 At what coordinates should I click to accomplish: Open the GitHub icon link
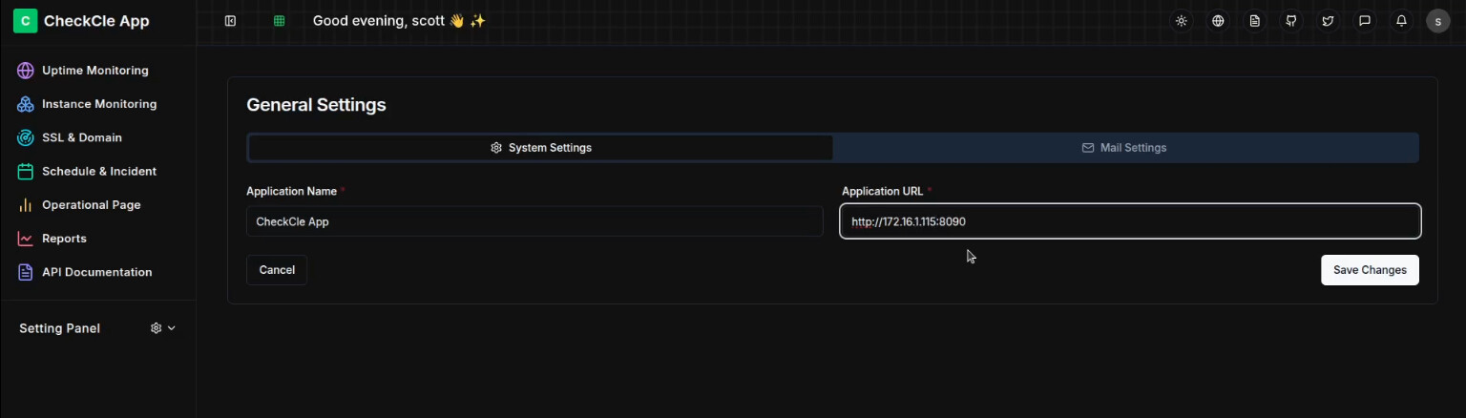pyautogui.click(x=1291, y=20)
